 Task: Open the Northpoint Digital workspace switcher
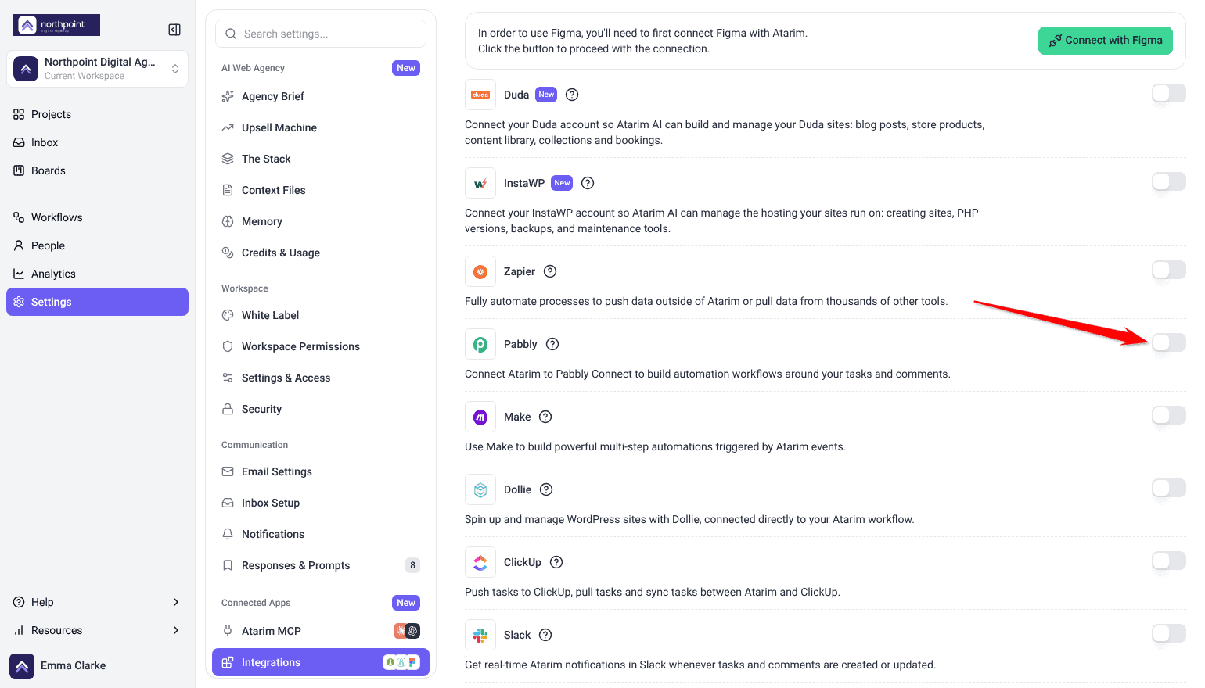coord(97,69)
